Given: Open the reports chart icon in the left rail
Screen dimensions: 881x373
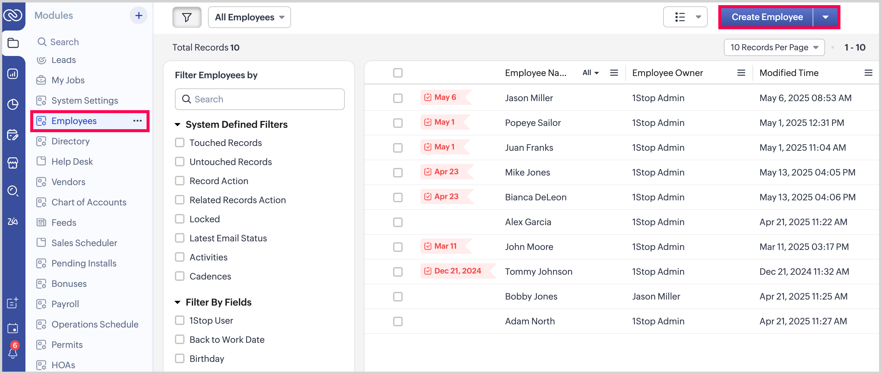Looking at the screenshot, I should click(13, 73).
